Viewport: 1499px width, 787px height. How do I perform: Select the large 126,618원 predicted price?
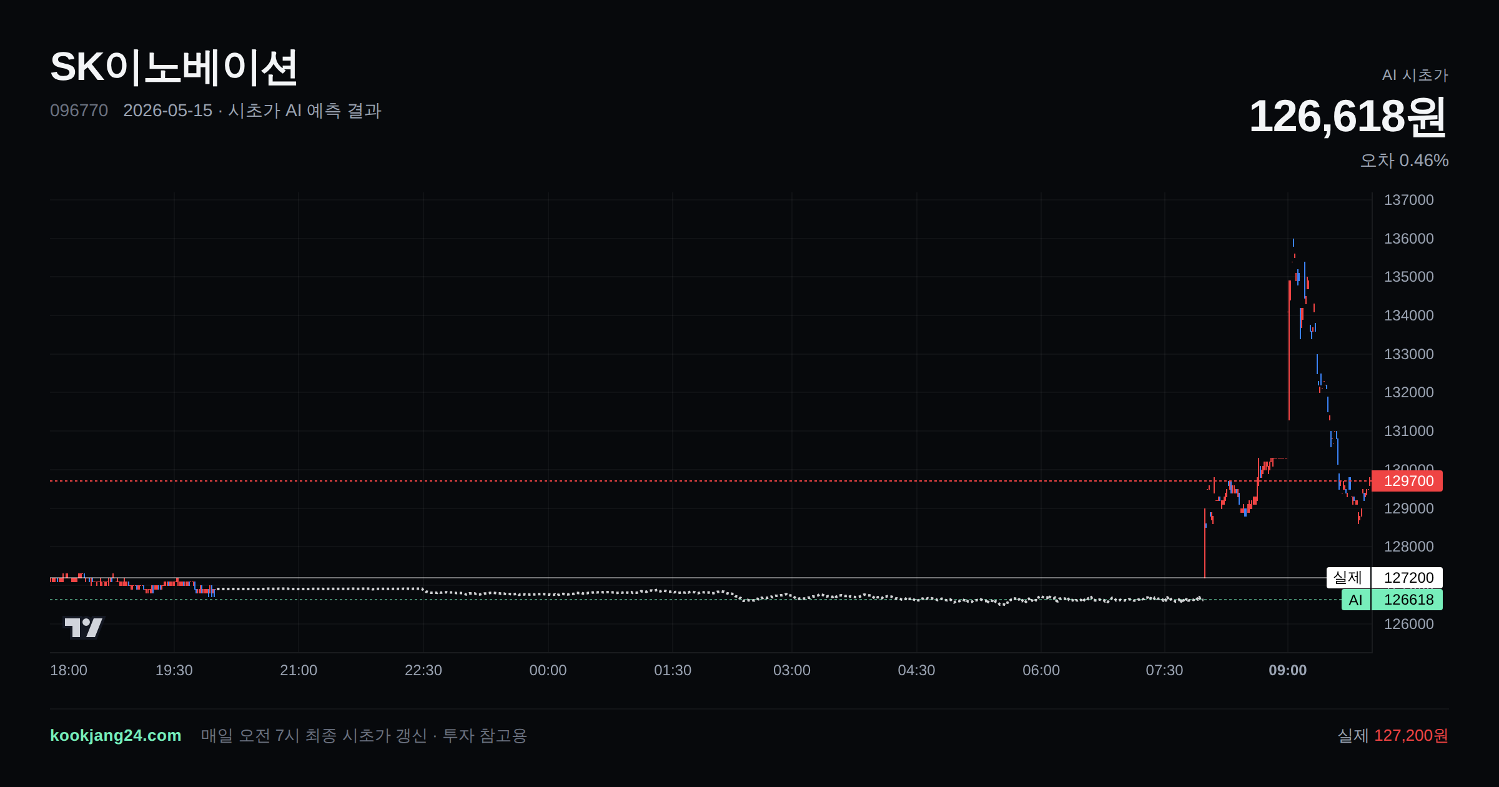coord(1348,117)
